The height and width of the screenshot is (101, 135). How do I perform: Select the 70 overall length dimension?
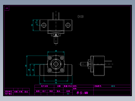56,83
